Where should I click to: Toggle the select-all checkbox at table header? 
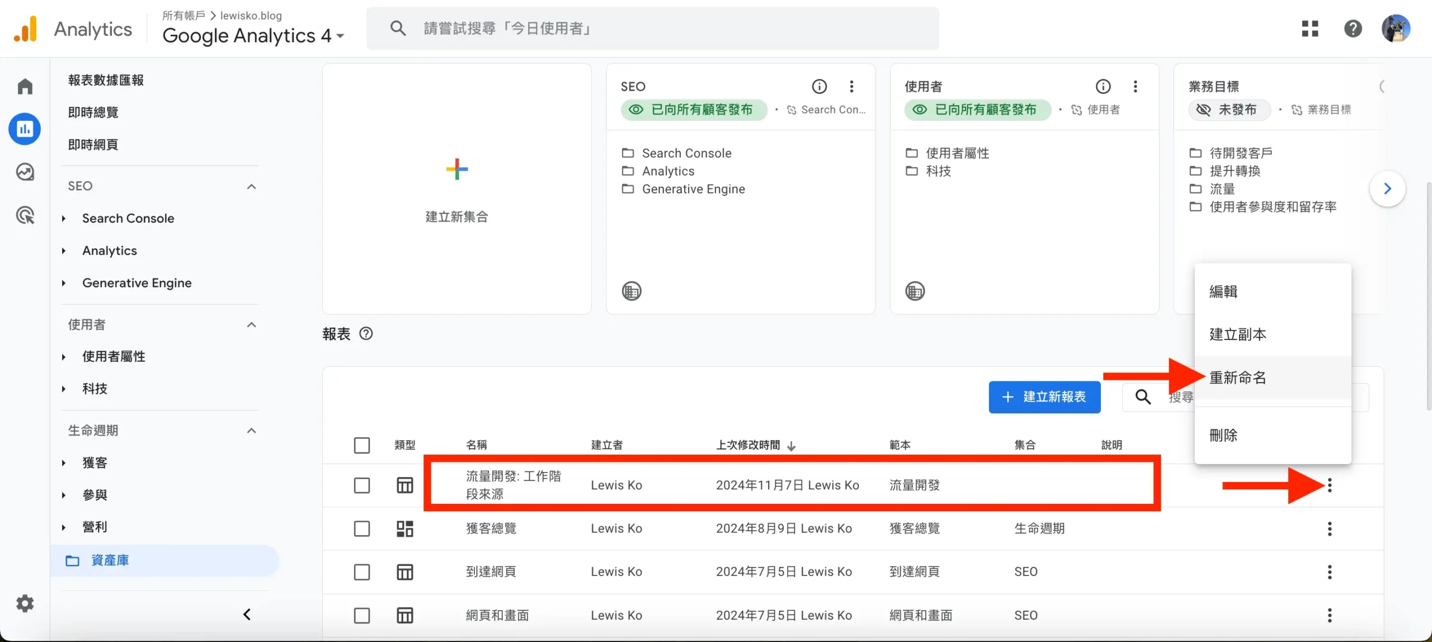[362, 445]
